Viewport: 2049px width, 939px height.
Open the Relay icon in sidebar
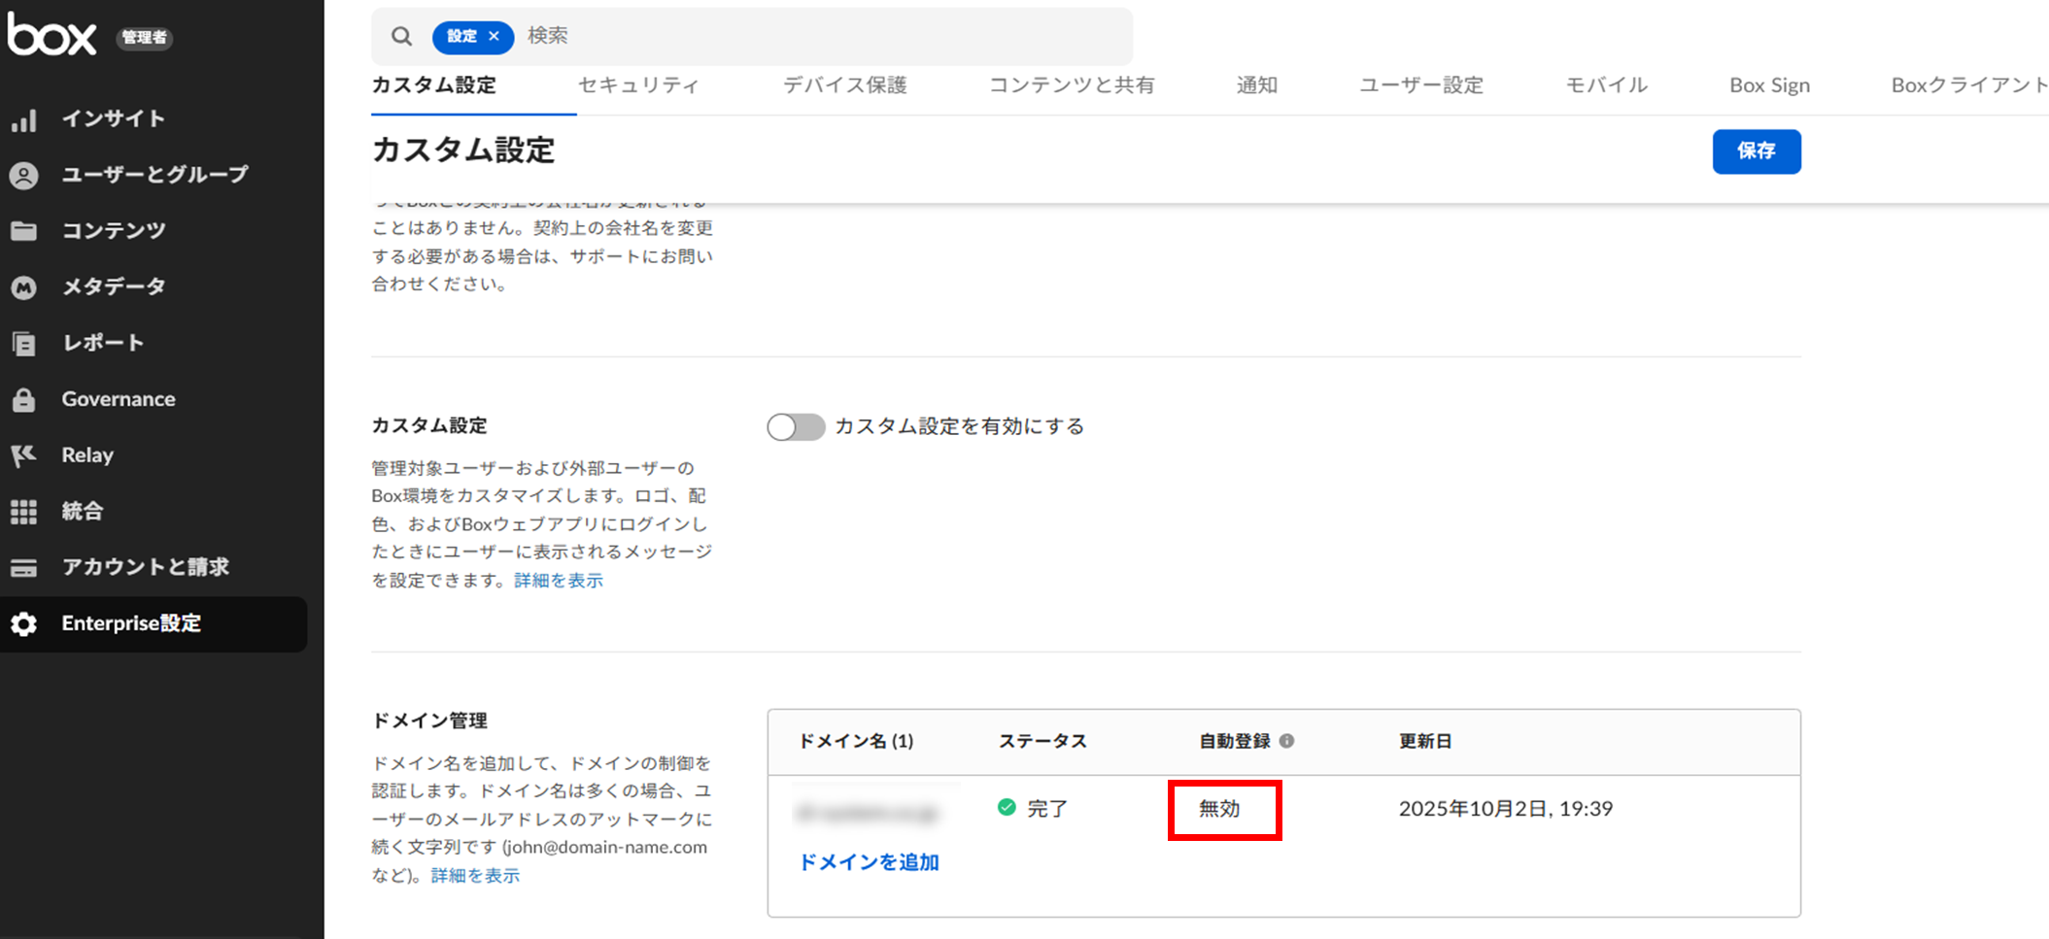[x=24, y=455]
